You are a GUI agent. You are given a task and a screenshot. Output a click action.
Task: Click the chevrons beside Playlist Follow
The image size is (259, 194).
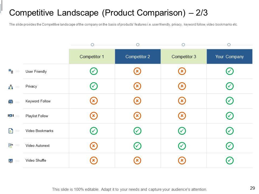click(x=18, y=116)
